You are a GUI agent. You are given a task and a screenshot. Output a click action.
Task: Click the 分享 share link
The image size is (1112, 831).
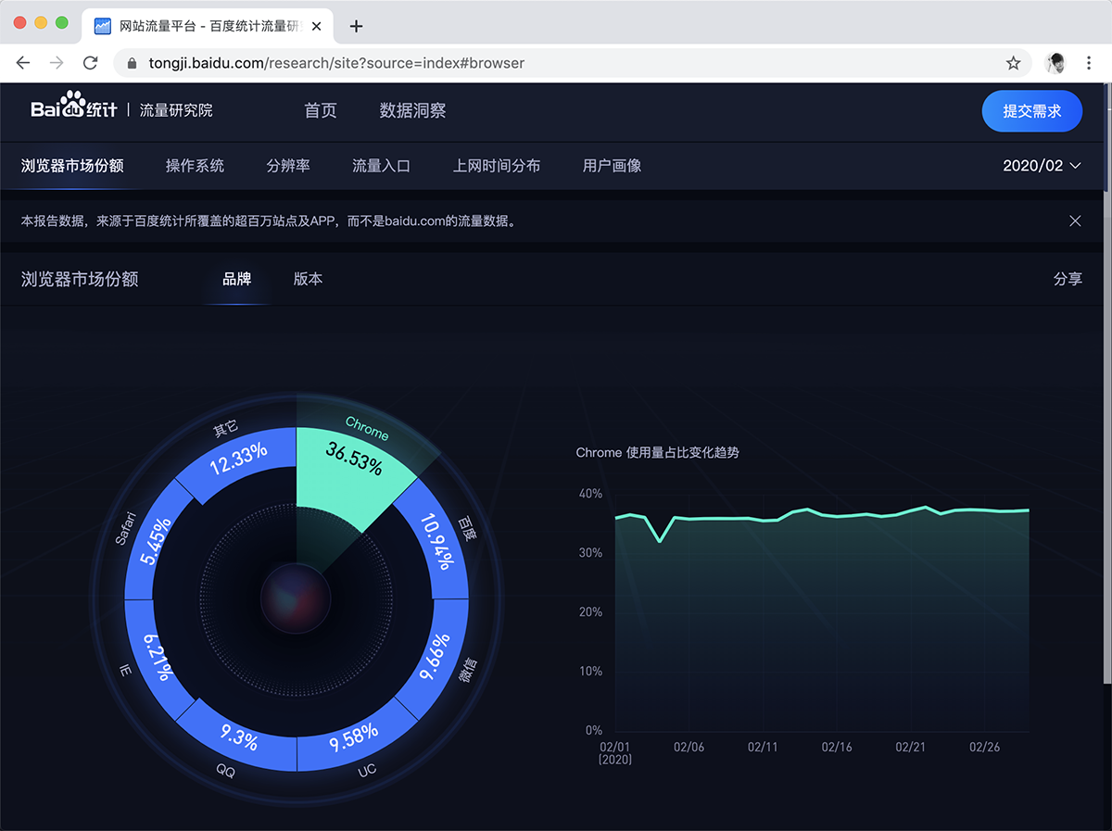coord(1068,278)
